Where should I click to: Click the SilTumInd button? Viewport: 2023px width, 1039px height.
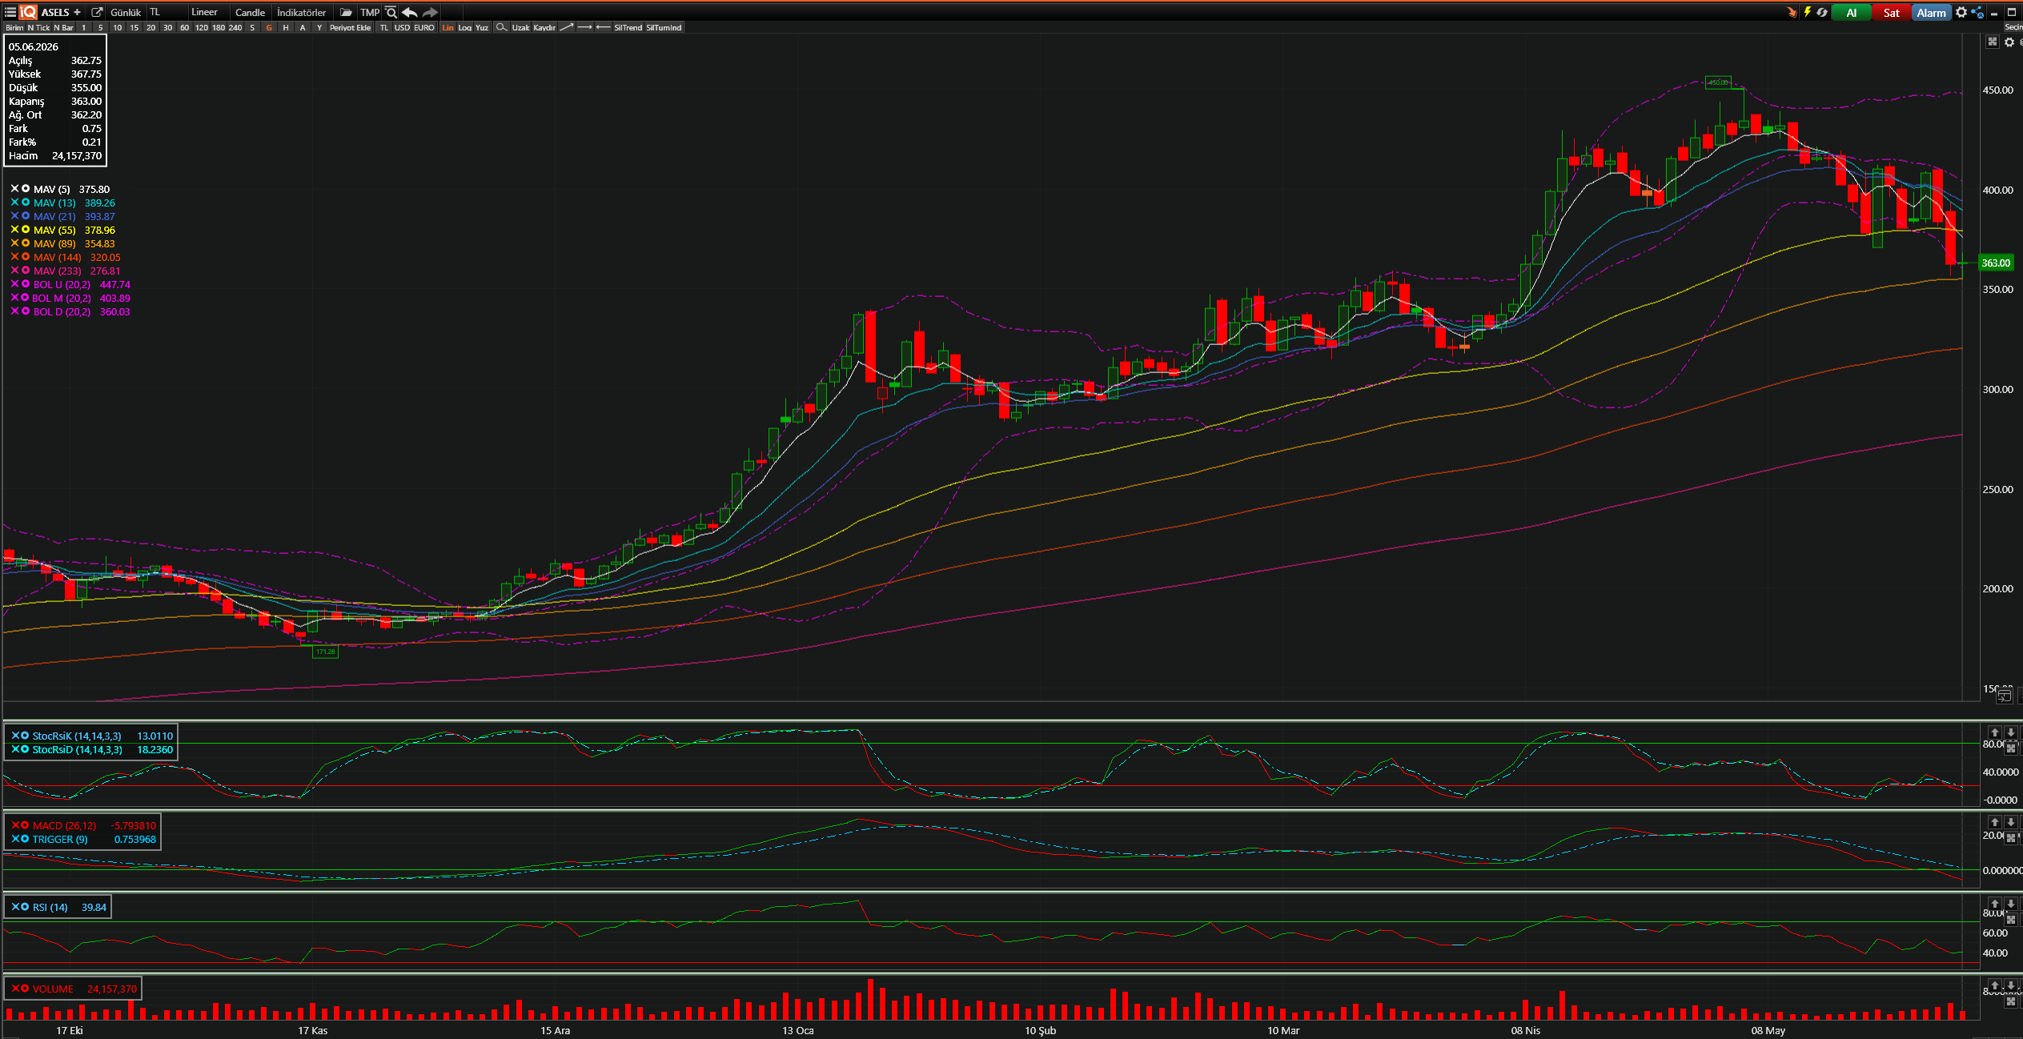[664, 27]
